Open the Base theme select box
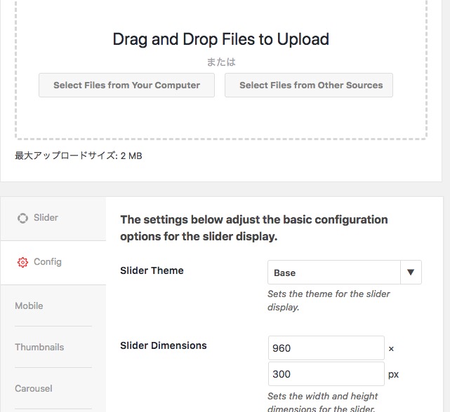This screenshot has width=450, height=412. click(345, 272)
